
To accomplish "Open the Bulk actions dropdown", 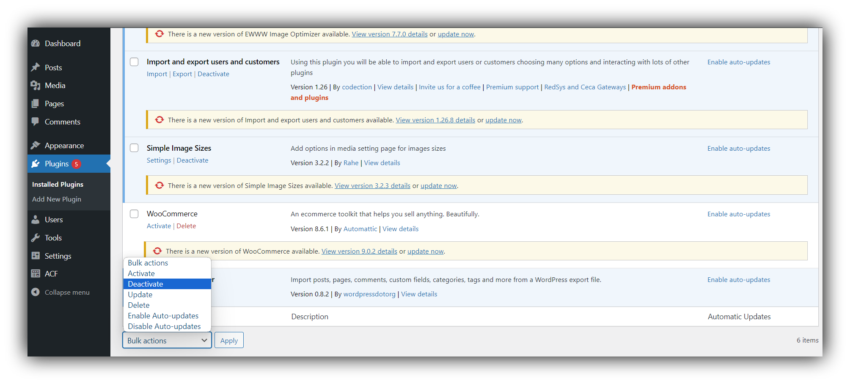I will (167, 340).
